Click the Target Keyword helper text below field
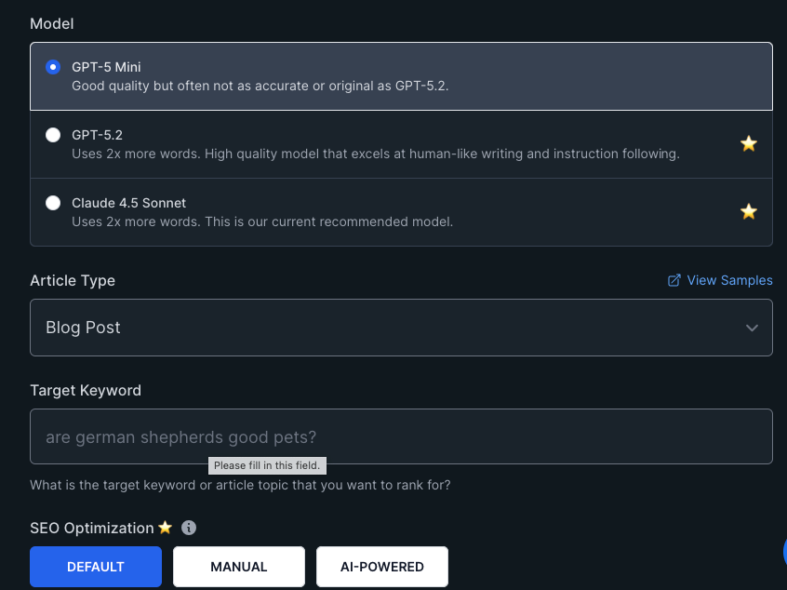The width and height of the screenshot is (787, 590). click(240, 485)
